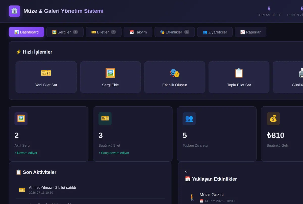Click the money bag icon on Bugünkü Gelir
Viewport: 303px width, 204px height.
[x=273, y=118]
